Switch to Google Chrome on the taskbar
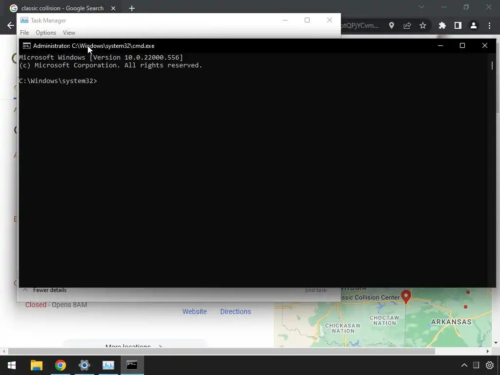 point(60,365)
